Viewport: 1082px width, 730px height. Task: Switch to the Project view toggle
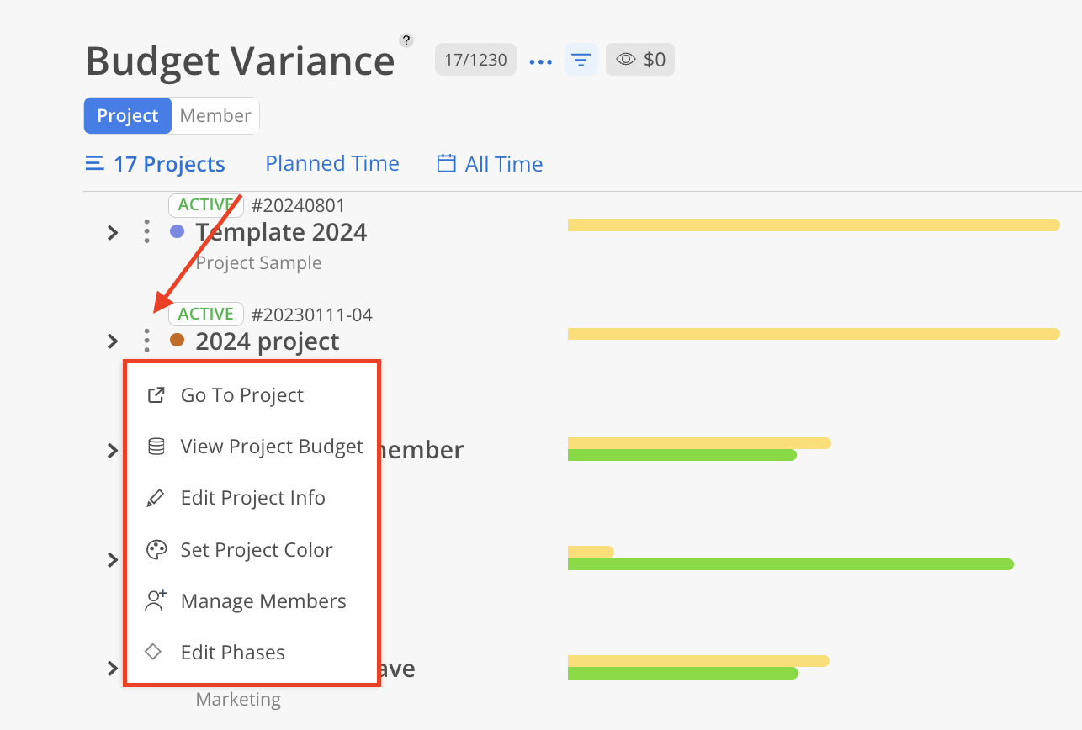[127, 116]
